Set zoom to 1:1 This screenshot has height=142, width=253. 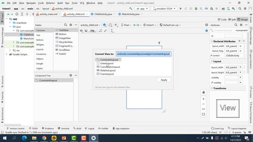coord(203,109)
